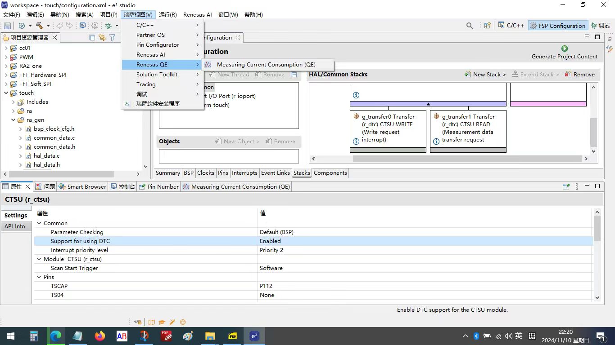Screen dimensions: 615x345
Task: Click Remove button in HAL/Common Stacks
Action: tap(580, 75)
